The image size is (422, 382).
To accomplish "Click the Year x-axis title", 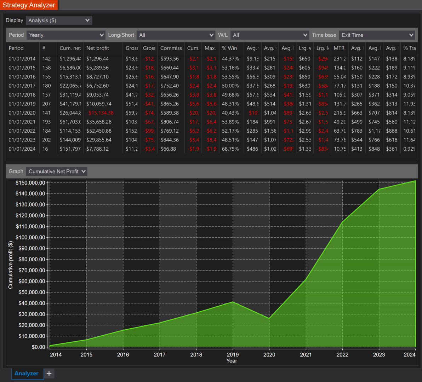I will [x=232, y=361].
